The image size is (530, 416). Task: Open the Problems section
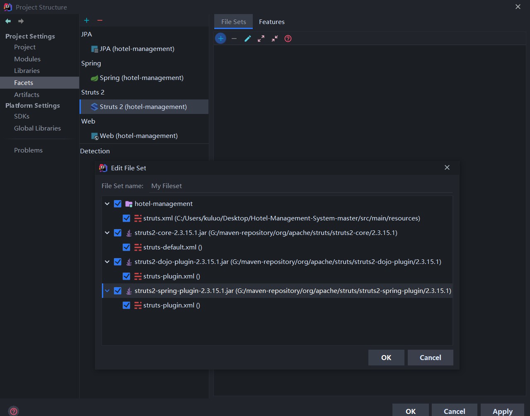tap(28, 150)
